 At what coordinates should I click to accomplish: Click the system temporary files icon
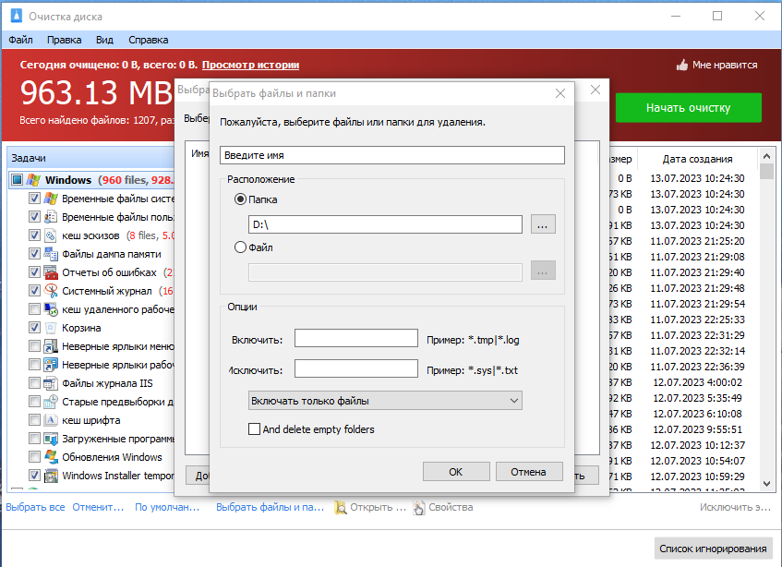click(x=51, y=199)
